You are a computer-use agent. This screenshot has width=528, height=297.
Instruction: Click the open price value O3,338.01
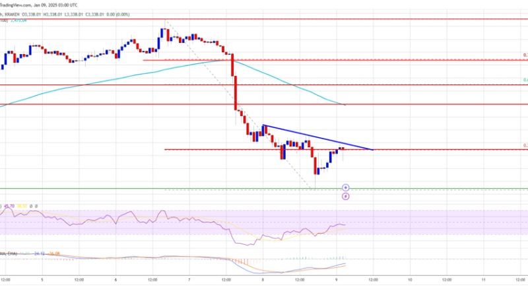click(31, 15)
